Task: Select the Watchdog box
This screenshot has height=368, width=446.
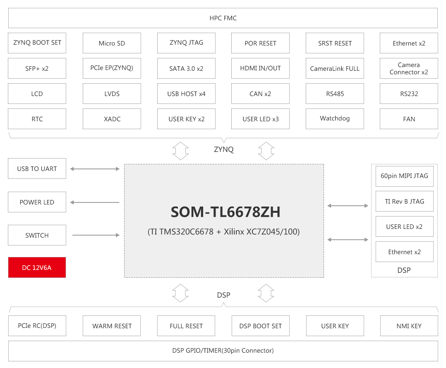Action: (335, 119)
